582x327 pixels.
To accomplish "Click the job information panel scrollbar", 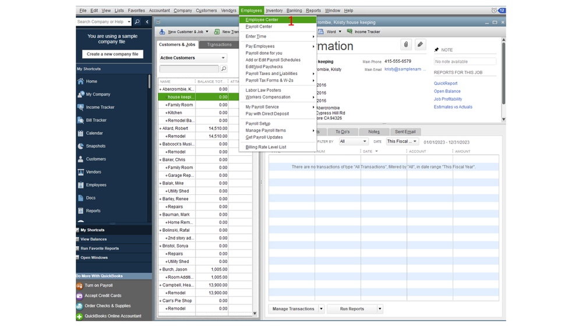I will (x=504, y=74).
